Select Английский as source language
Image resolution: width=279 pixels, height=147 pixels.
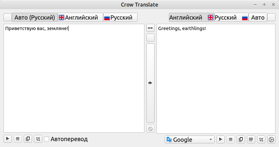pos(80,17)
